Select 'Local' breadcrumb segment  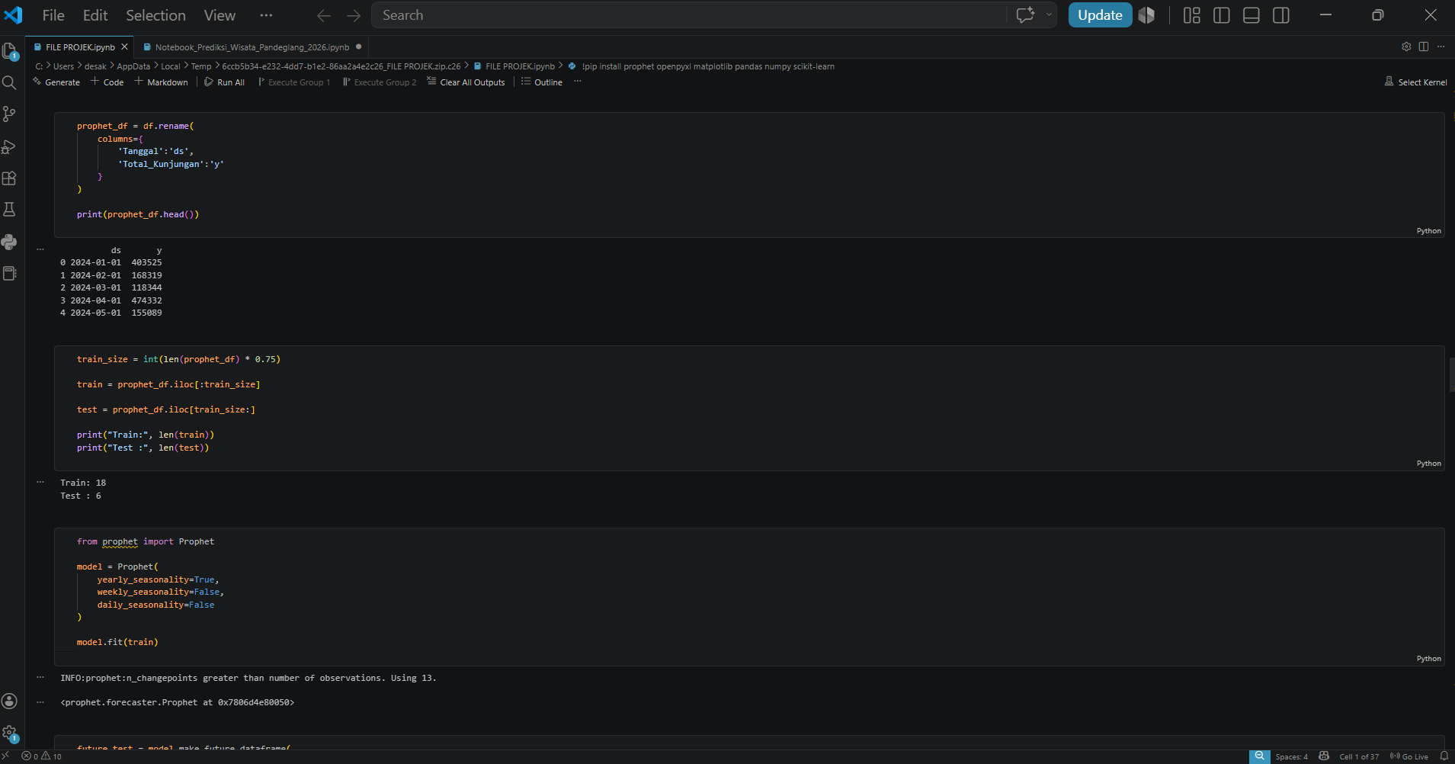point(171,66)
